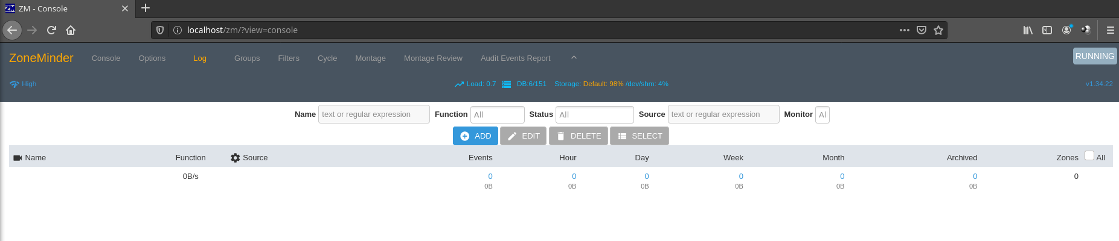Open the Filters menu item
The height and width of the screenshot is (241, 1119).
click(289, 58)
